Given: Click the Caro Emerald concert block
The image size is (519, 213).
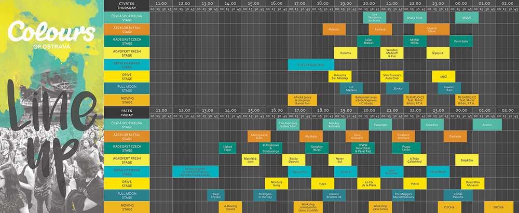Looking at the screenshot, I should (x=357, y=137).
